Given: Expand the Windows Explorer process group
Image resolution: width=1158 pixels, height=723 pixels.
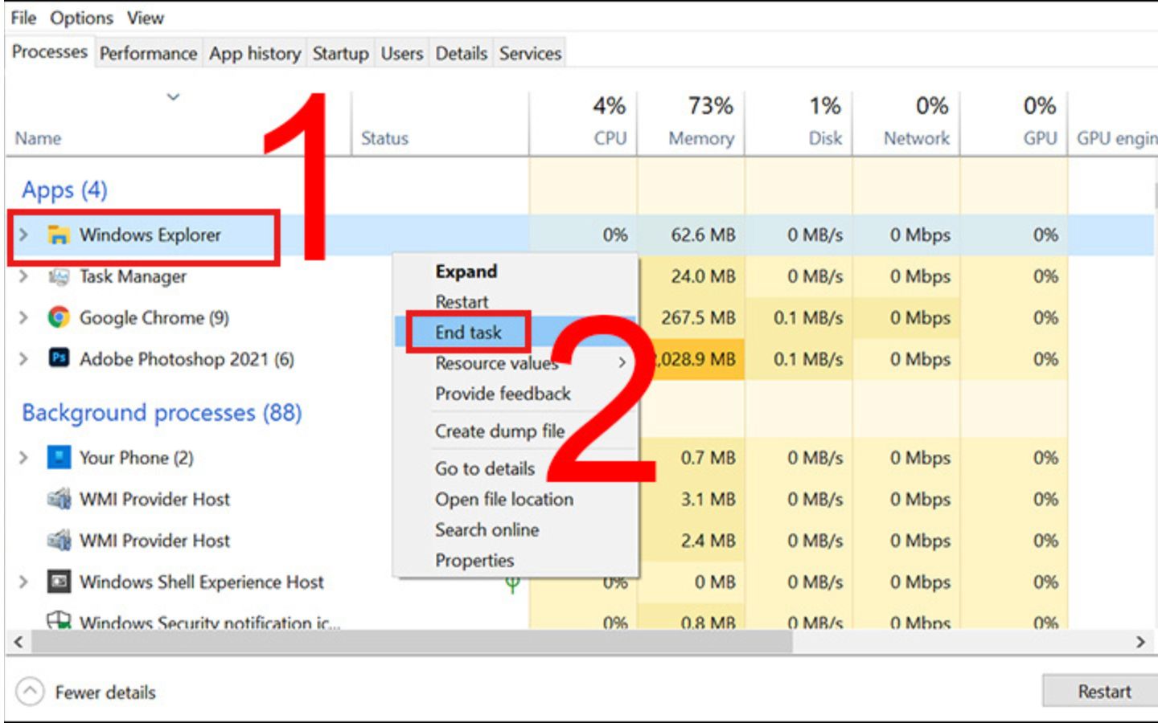Looking at the screenshot, I should point(24,235).
